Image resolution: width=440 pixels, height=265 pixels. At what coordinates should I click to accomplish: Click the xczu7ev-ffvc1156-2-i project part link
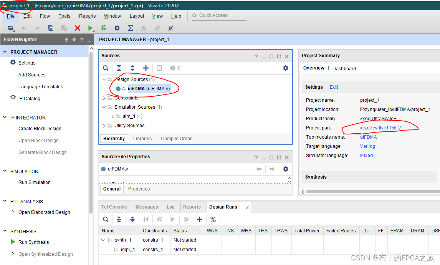coord(382,128)
